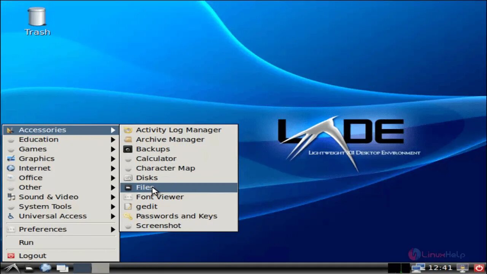Select Logout from the start menu
Viewport: 487px width, 274px height.
click(x=61, y=256)
